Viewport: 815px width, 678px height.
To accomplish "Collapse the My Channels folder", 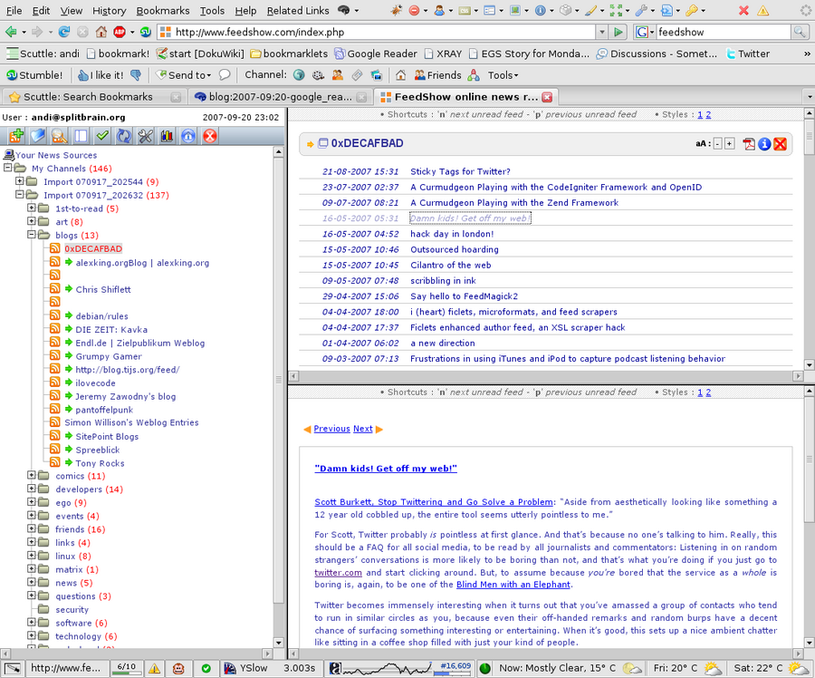I will coord(7,168).
